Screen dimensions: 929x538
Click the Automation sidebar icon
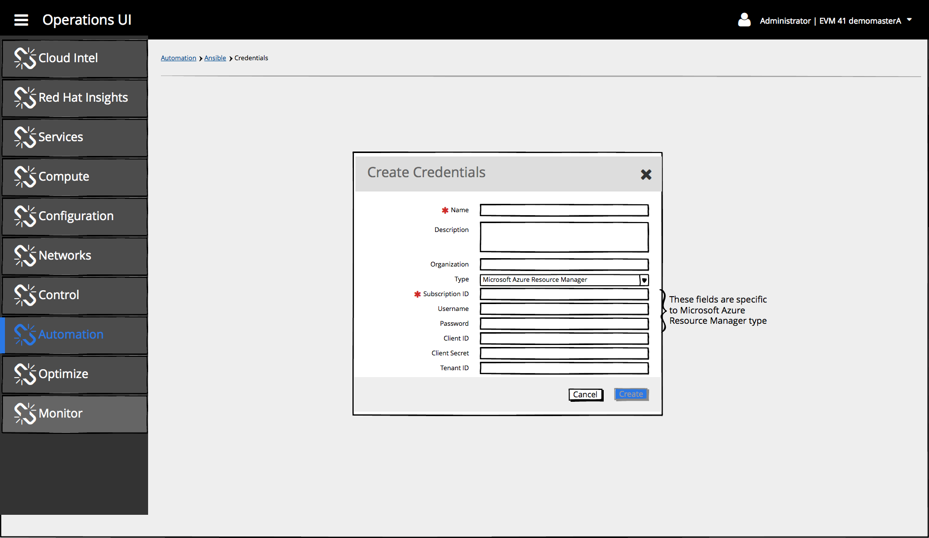point(25,335)
